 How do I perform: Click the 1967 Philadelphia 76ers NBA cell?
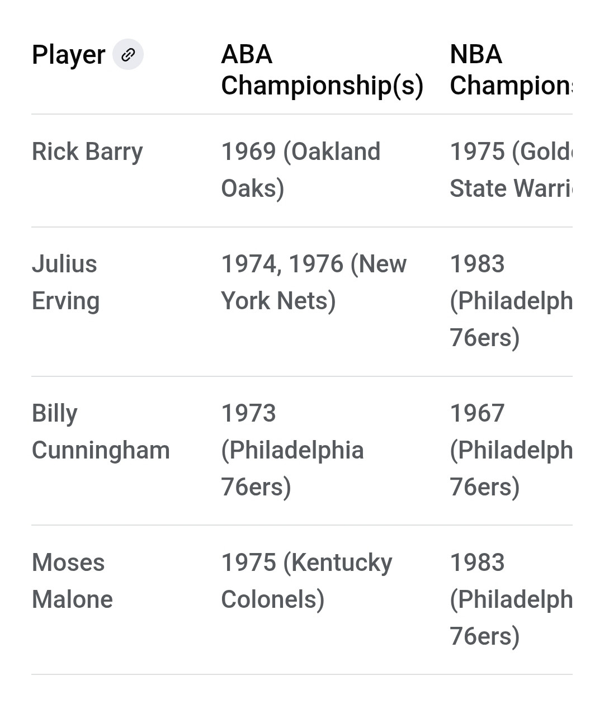point(511,450)
